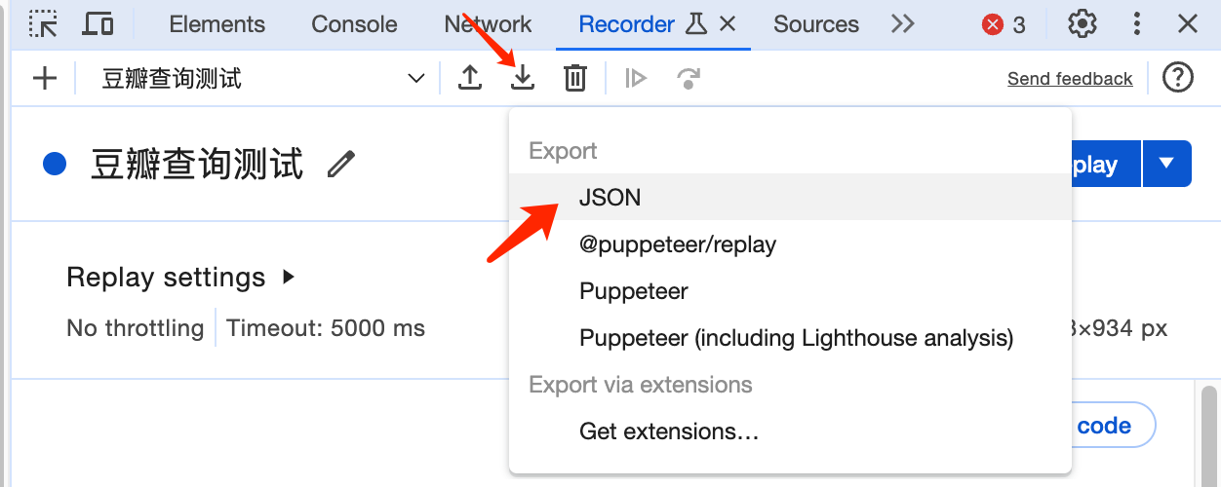The image size is (1221, 487).
Task: Show more DevTools tabs chevron
Action: [903, 24]
